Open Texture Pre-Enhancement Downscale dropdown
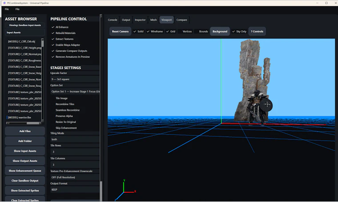 (x=75, y=177)
